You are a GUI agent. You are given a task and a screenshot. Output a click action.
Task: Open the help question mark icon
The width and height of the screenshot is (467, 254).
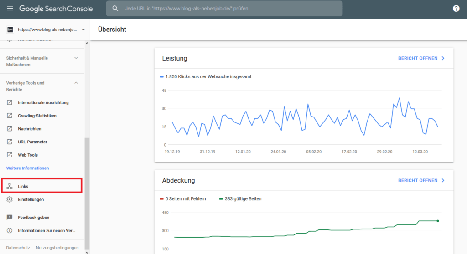coord(456,9)
